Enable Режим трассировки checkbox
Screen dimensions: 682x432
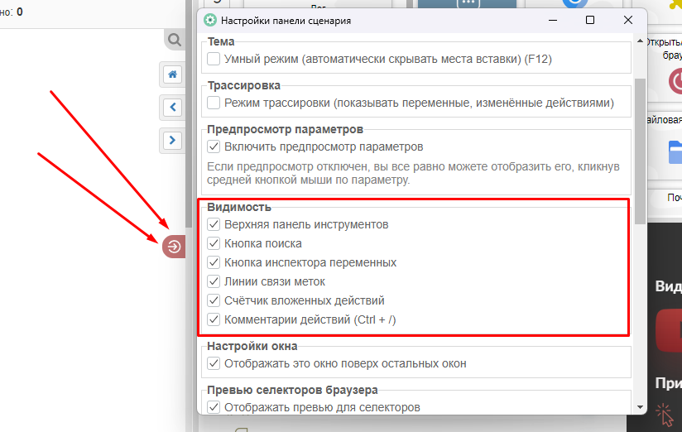pos(214,103)
